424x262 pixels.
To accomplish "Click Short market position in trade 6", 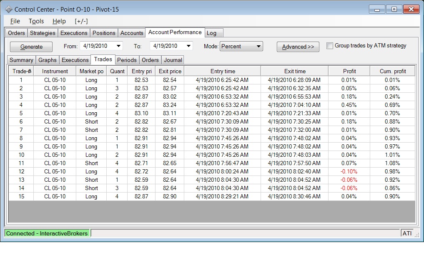I will 91,122.
